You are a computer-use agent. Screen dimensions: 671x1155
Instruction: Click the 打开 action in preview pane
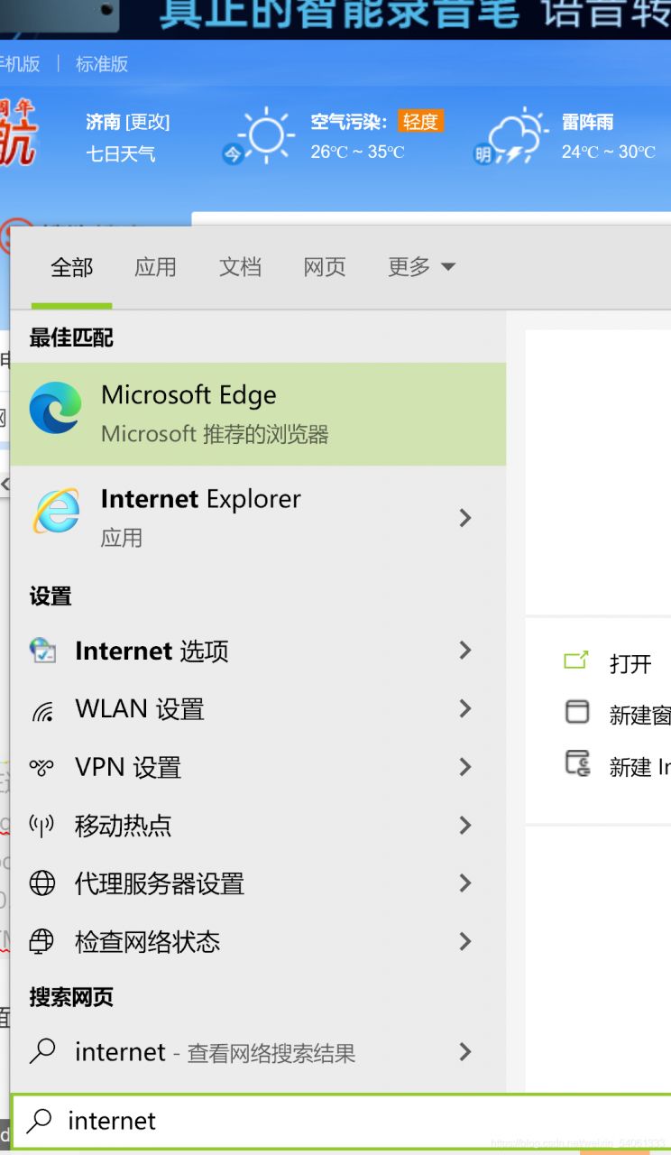coord(630,664)
